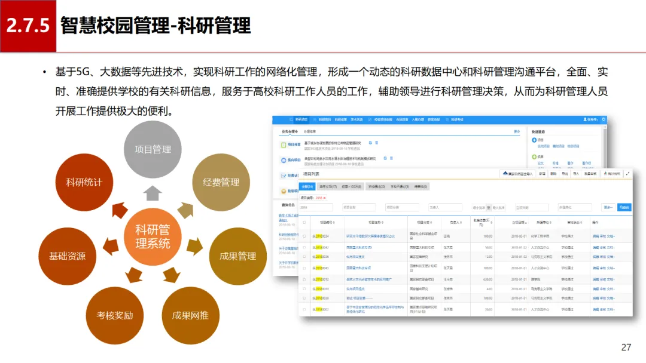The width and height of the screenshot is (646, 363).
Task: Click the refresh icon after 典型农村地表水 entry
Action: (385, 158)
